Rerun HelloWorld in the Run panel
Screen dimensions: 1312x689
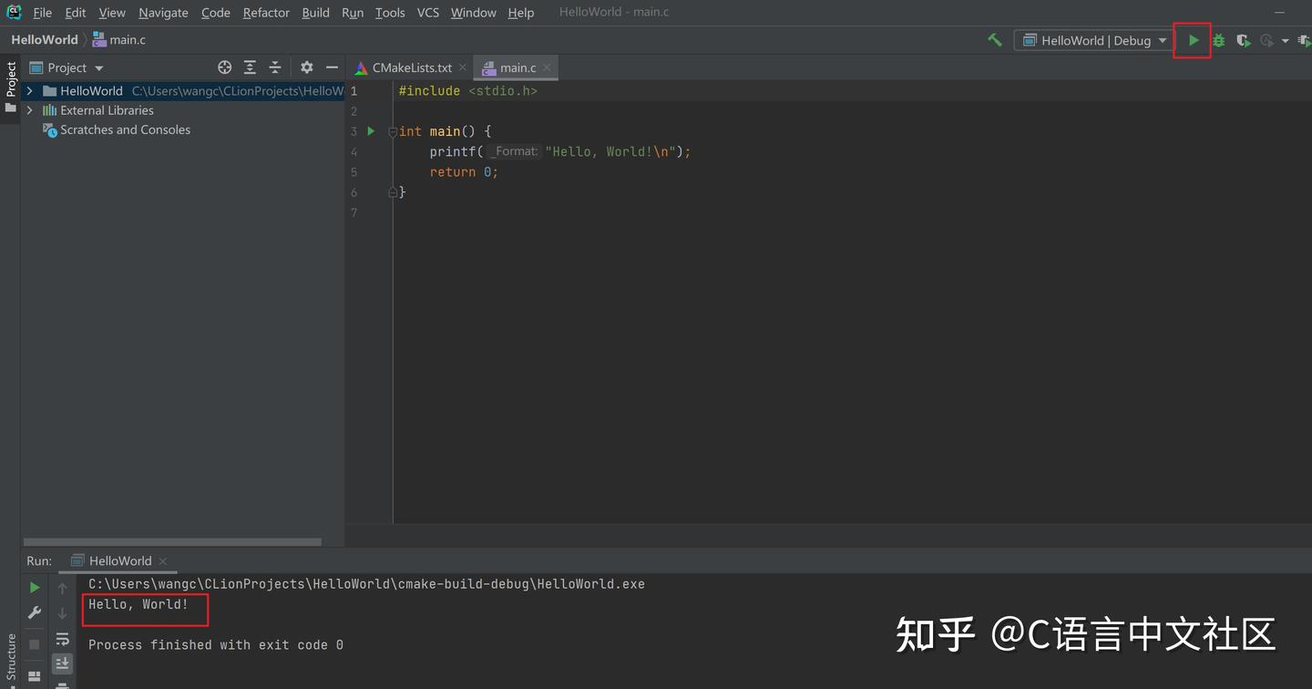pyautogui.click(x=34, y=587)
